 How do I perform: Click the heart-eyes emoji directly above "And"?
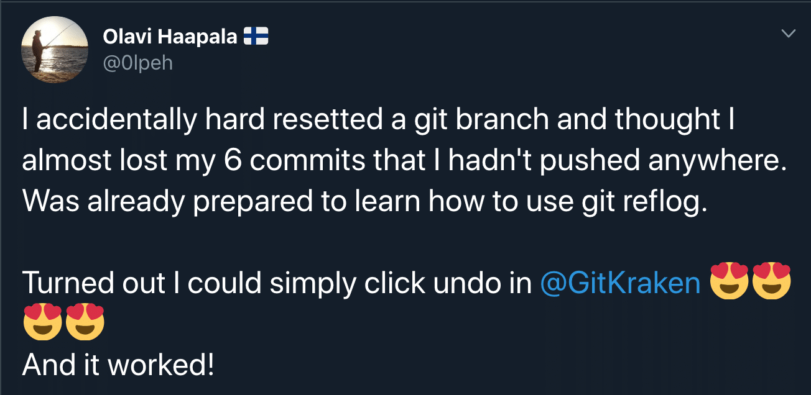click(x=42, y=323)
